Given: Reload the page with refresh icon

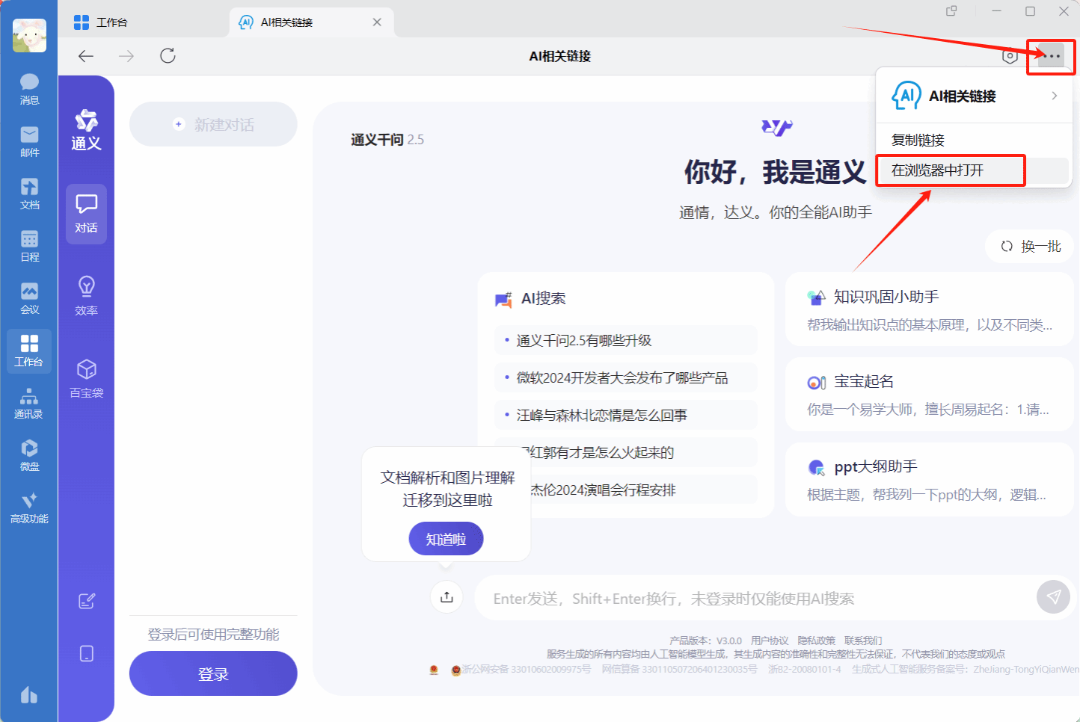Looking at the screenshot, I should pyautogui.click(x=168, y=56).
